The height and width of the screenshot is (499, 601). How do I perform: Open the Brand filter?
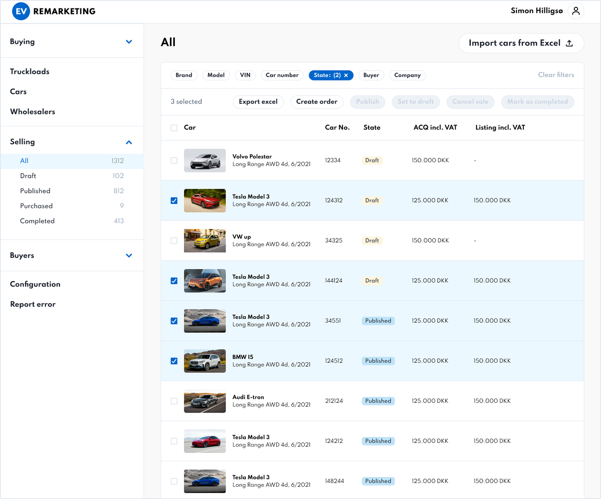(x=184, y=75)
